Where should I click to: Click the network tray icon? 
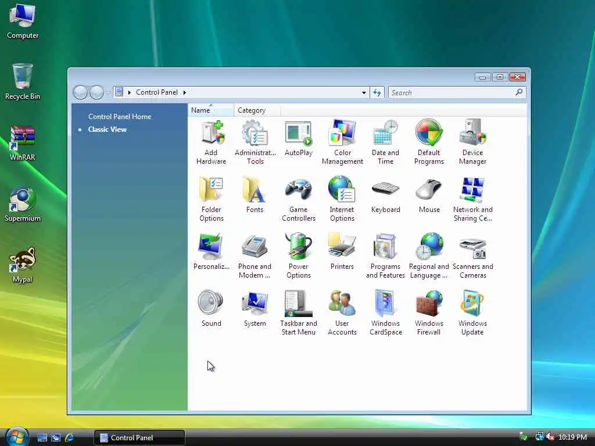pos(540,437)
